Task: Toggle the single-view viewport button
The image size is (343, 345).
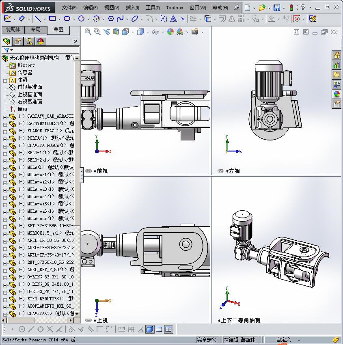Action: [x=150, y=329]
